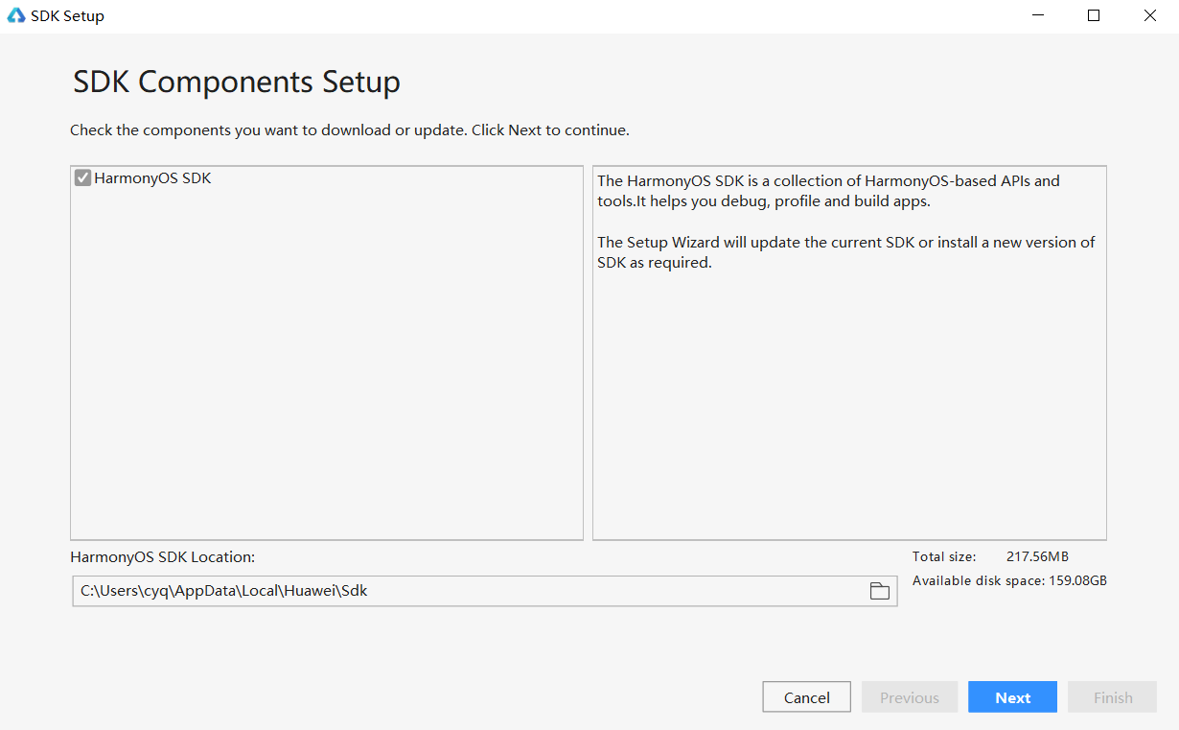Select the HarmonyOS SDK label text
The width and height of the screenshot is (1179, 730).
click(x=152, y=178)
